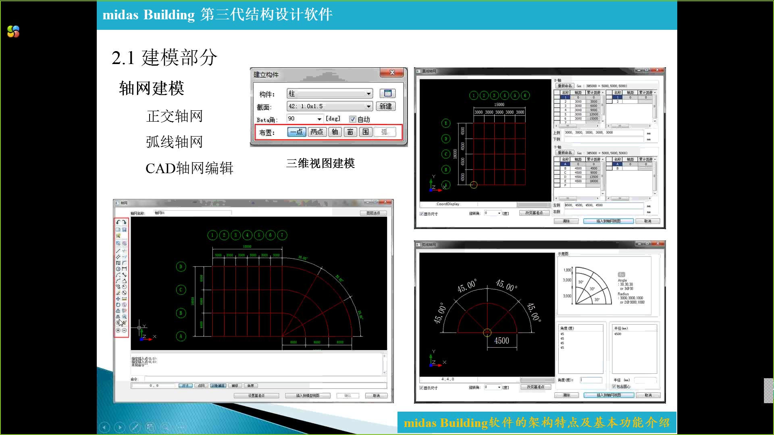The width and height of the screenshot is (774, 435).
Task: Open 旋转角 dropdown in 弧线轴网 window
Action: tap(493, 387)
